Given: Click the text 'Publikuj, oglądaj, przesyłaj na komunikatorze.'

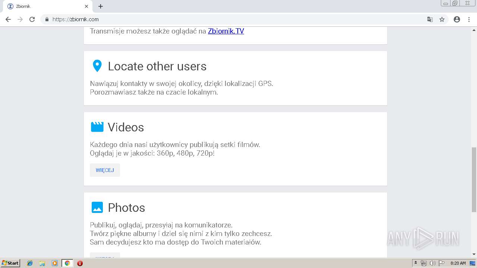Looking at the screenshot, I should 161,225.
